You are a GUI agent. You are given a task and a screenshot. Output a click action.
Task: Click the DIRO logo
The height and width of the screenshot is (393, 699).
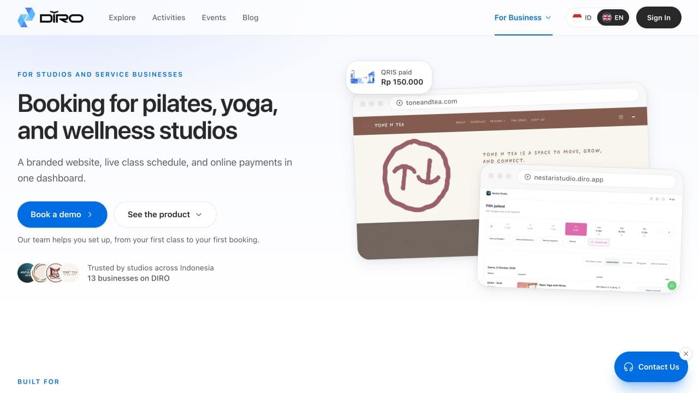coord(50,17)
